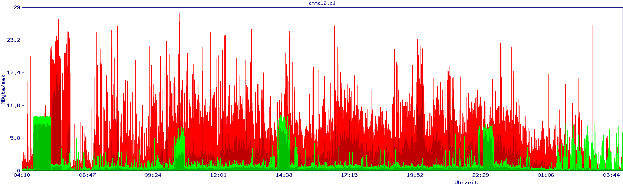Click the 5.8 y-axis tick label

[x=16, y=138]
